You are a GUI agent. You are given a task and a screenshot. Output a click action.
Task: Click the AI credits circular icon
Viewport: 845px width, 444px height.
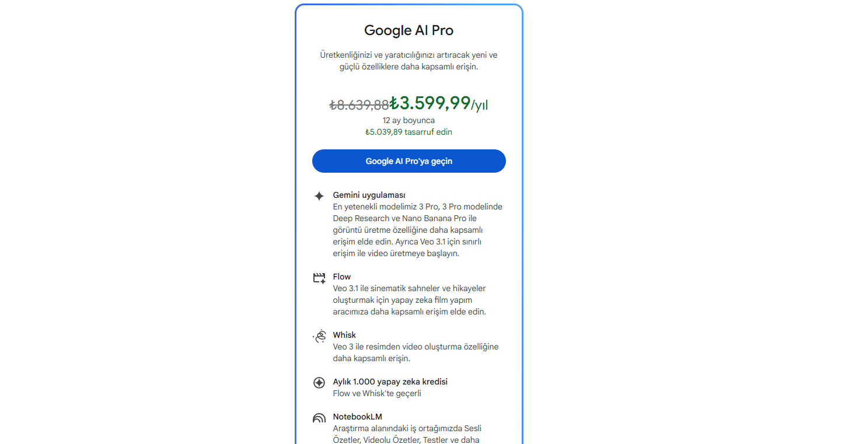click(319, 383)
